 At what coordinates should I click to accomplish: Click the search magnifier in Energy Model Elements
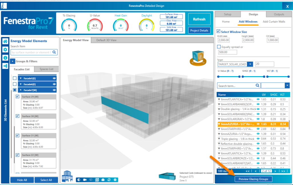54,52
